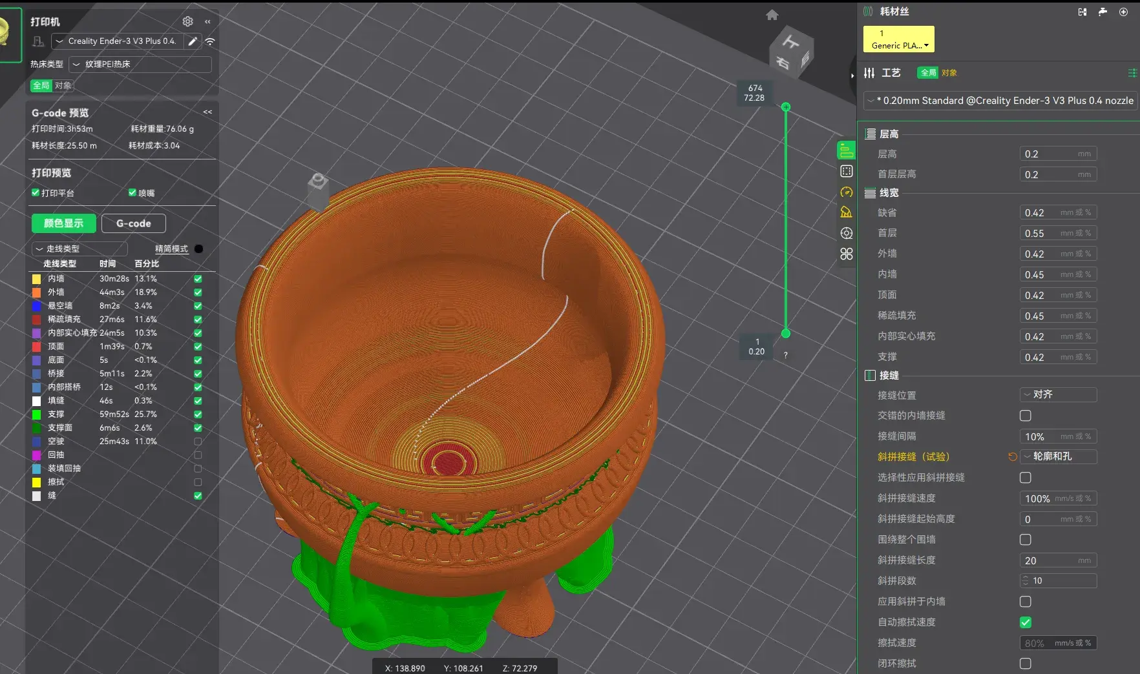Image resolution: width=1140 pixels, height=674 pixels.
Task: Open printer settings gear icon
Action: 187,21
